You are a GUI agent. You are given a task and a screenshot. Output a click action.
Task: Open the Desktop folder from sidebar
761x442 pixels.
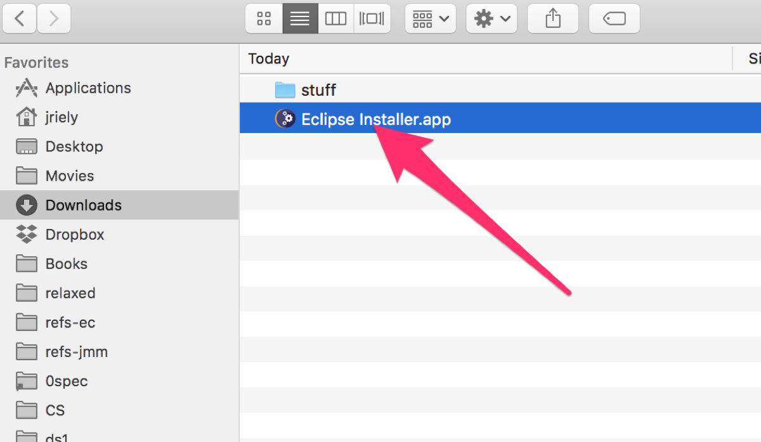coord(74,146)
